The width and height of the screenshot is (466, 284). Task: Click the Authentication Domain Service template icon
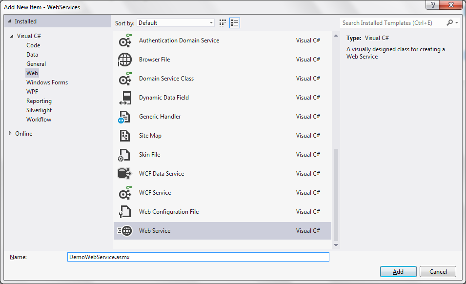125,41
